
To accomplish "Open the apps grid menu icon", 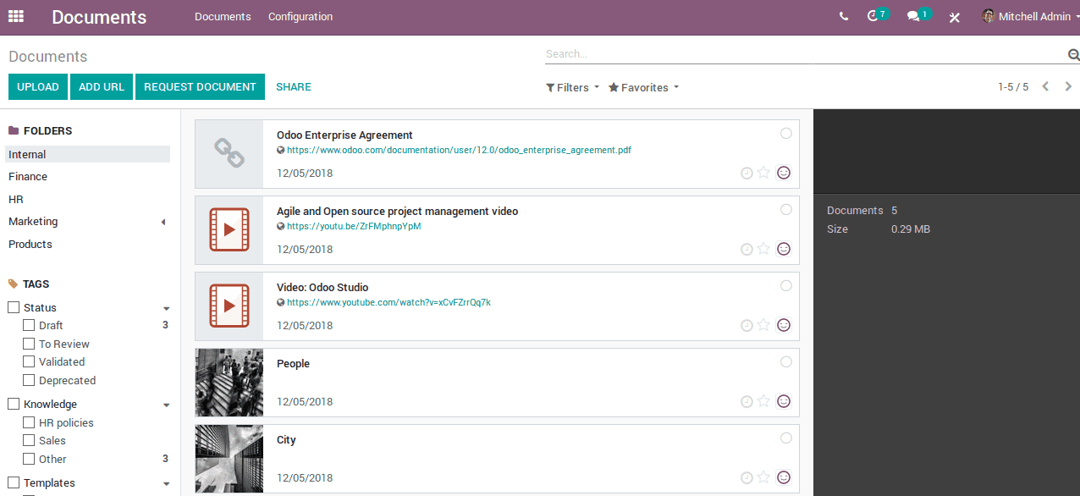I will [16, 16].
